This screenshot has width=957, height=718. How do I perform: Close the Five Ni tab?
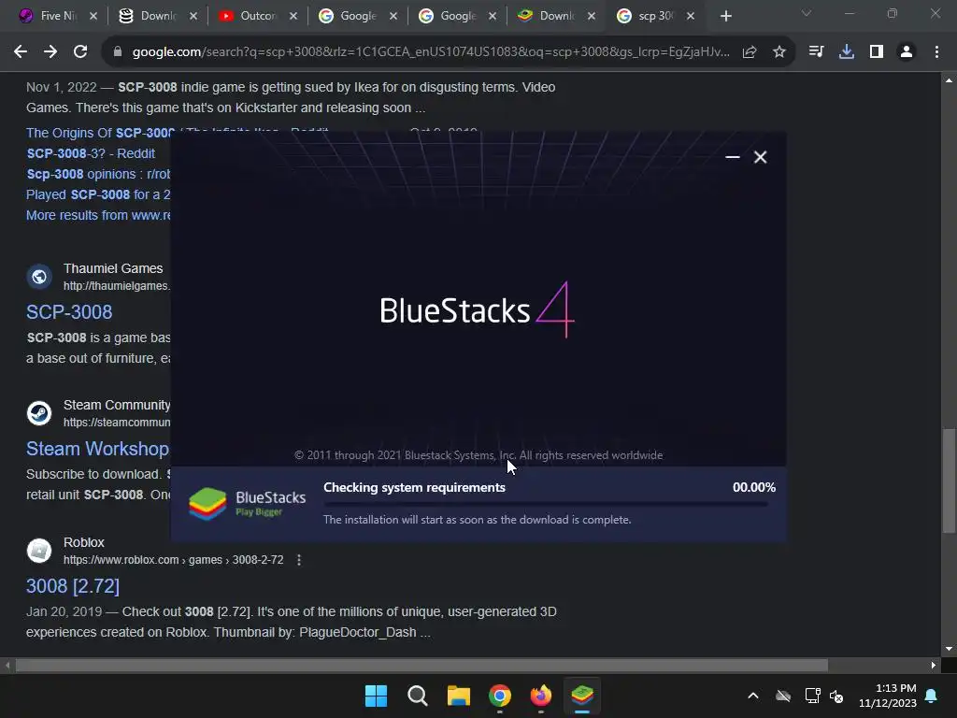pyautogui.click(x=93, y=17)
